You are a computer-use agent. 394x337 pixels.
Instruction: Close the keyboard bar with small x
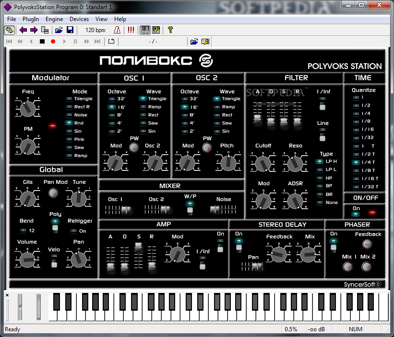tap(7, 295)
